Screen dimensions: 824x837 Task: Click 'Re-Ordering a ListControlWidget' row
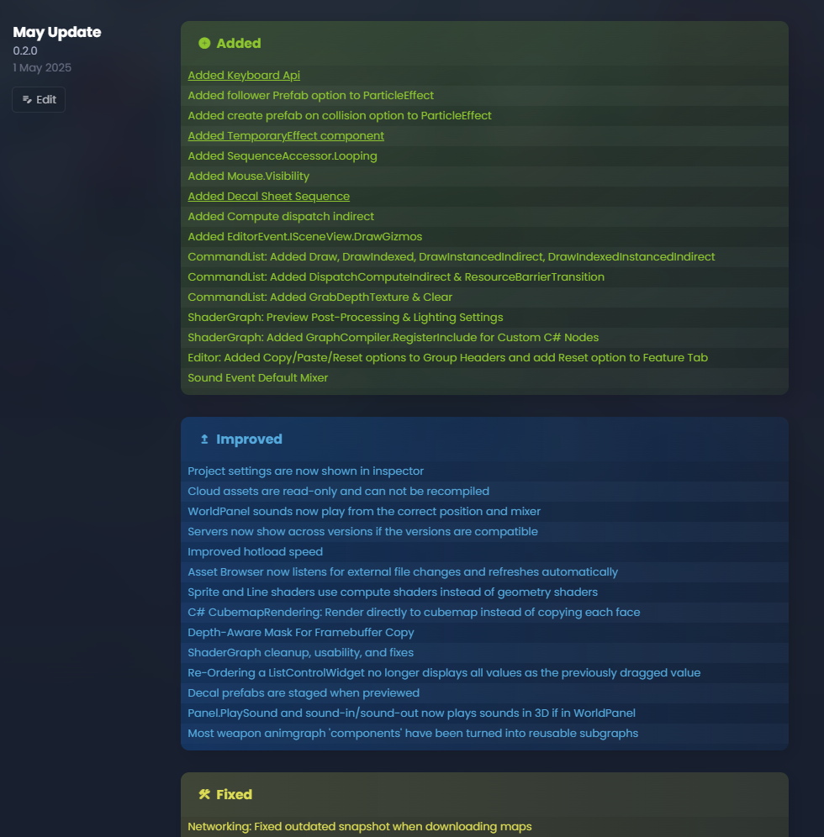point(484,673)
